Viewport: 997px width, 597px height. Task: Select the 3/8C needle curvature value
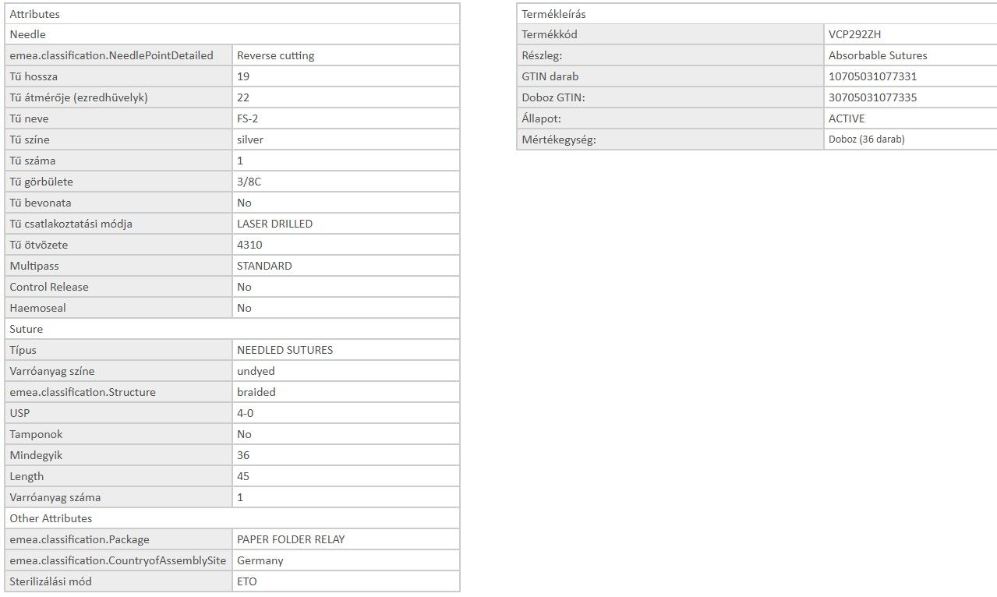248,182
